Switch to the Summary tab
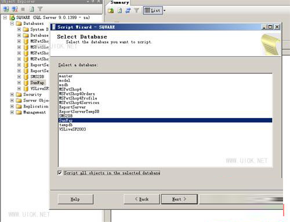The height and width of the screenshot is (222, 290). pos(119,2)
